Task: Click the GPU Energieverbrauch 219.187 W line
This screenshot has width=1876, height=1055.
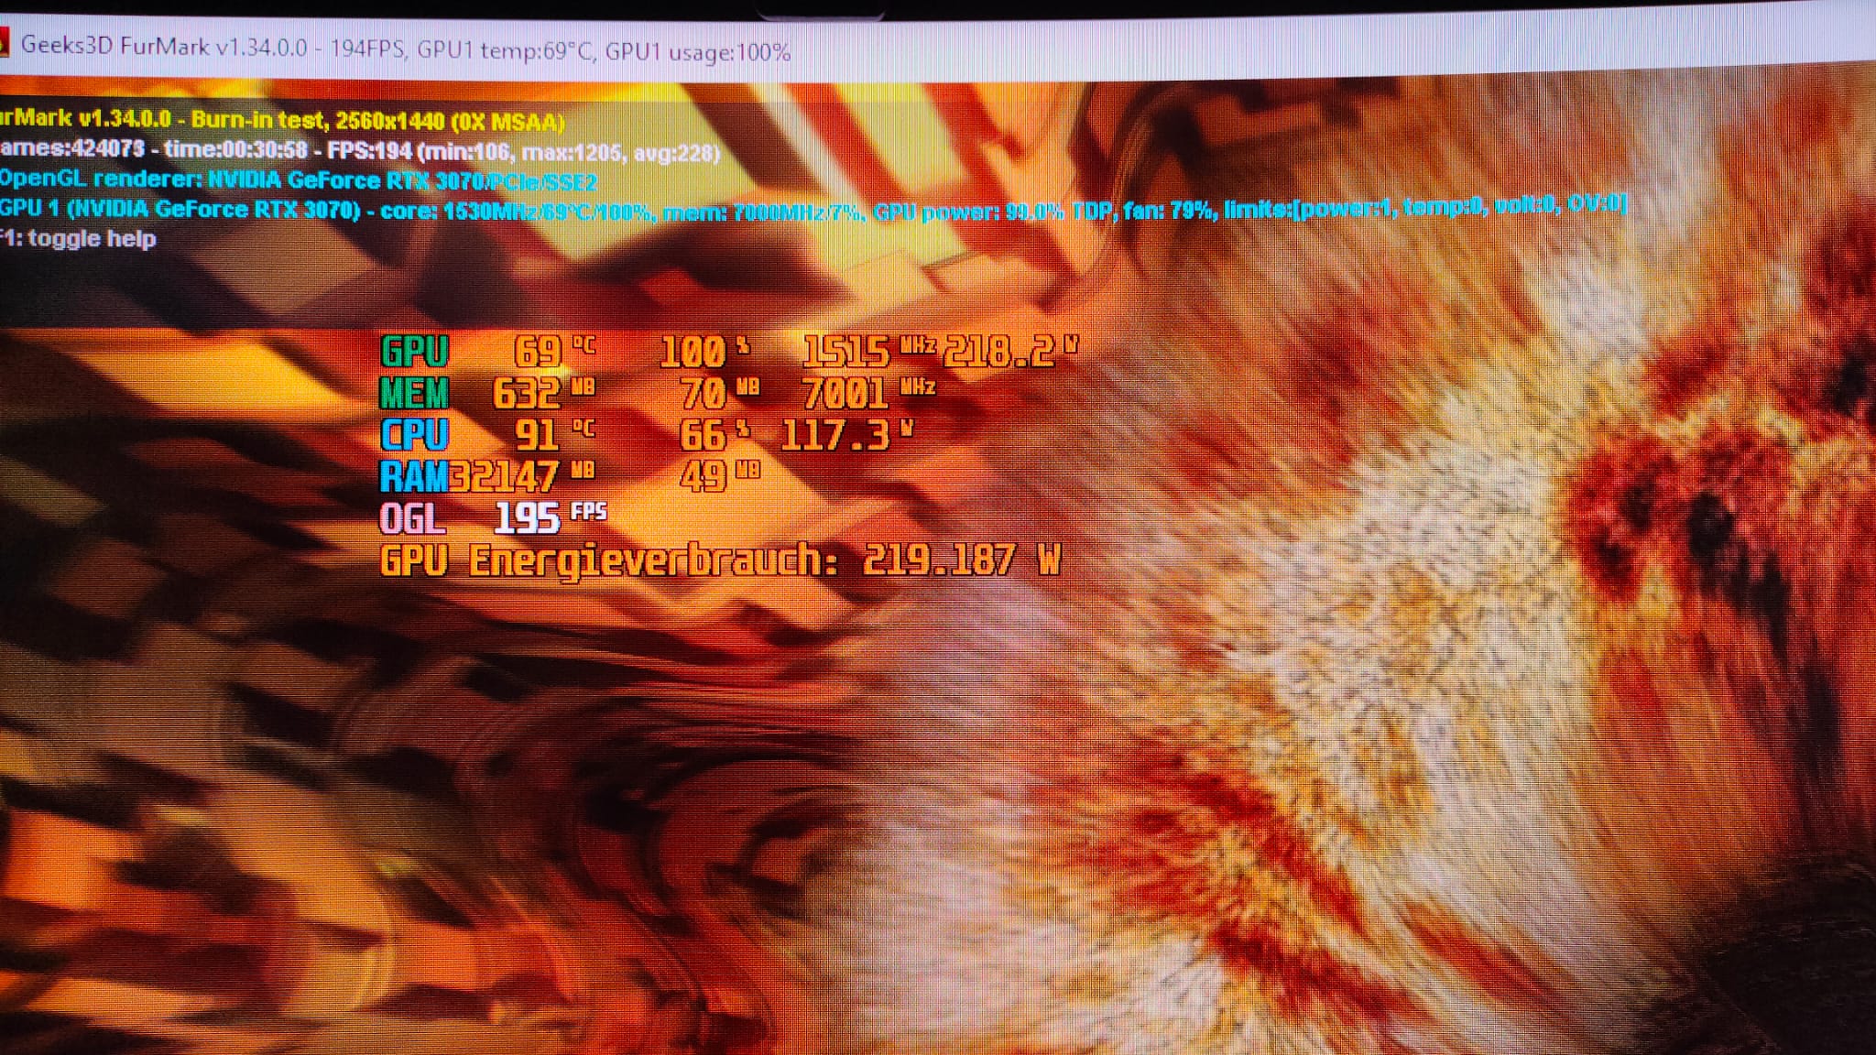Action: (x=720, y=560)
